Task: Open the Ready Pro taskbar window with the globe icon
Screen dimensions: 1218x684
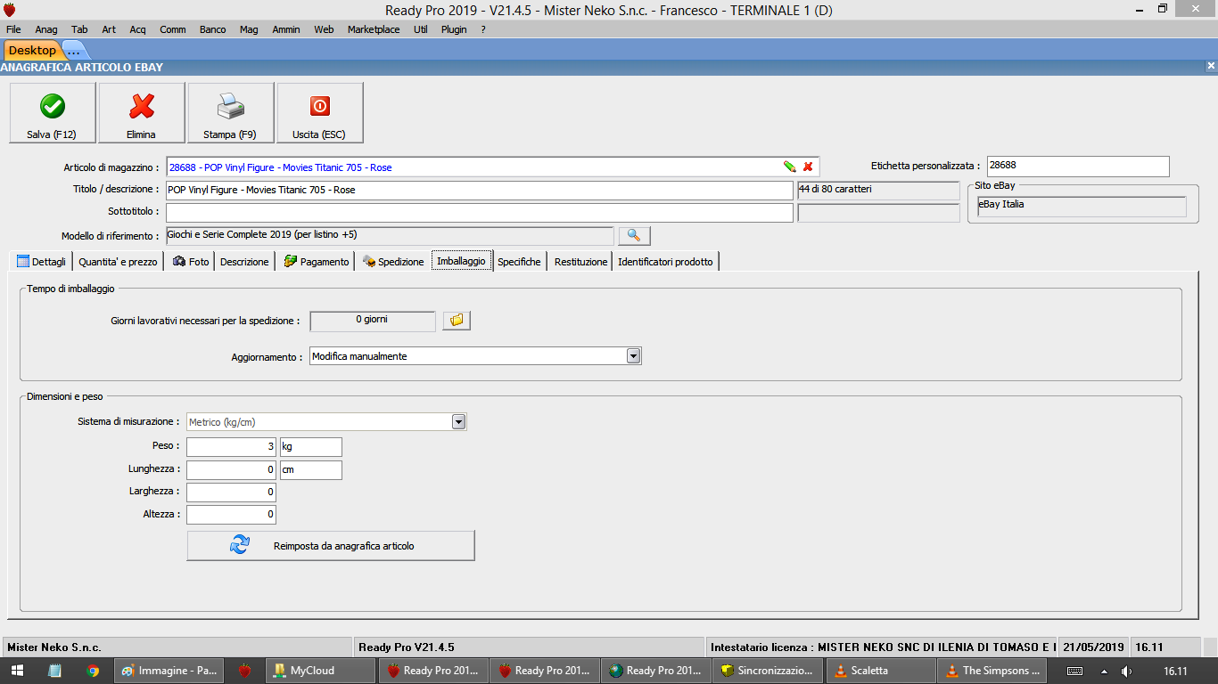Action: (x=656, y=671)
